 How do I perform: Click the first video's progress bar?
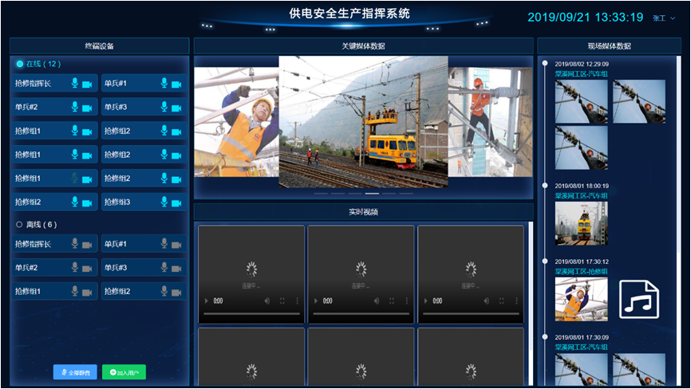pyautogui.click(x=251, y=315)
